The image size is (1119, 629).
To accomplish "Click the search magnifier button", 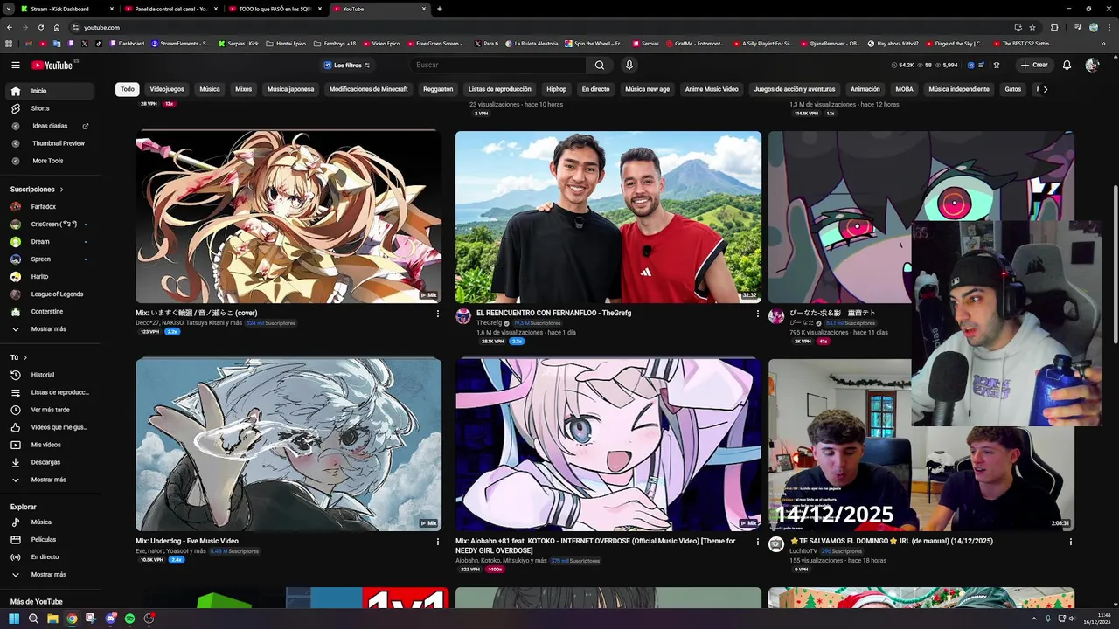I will (600, 65).
